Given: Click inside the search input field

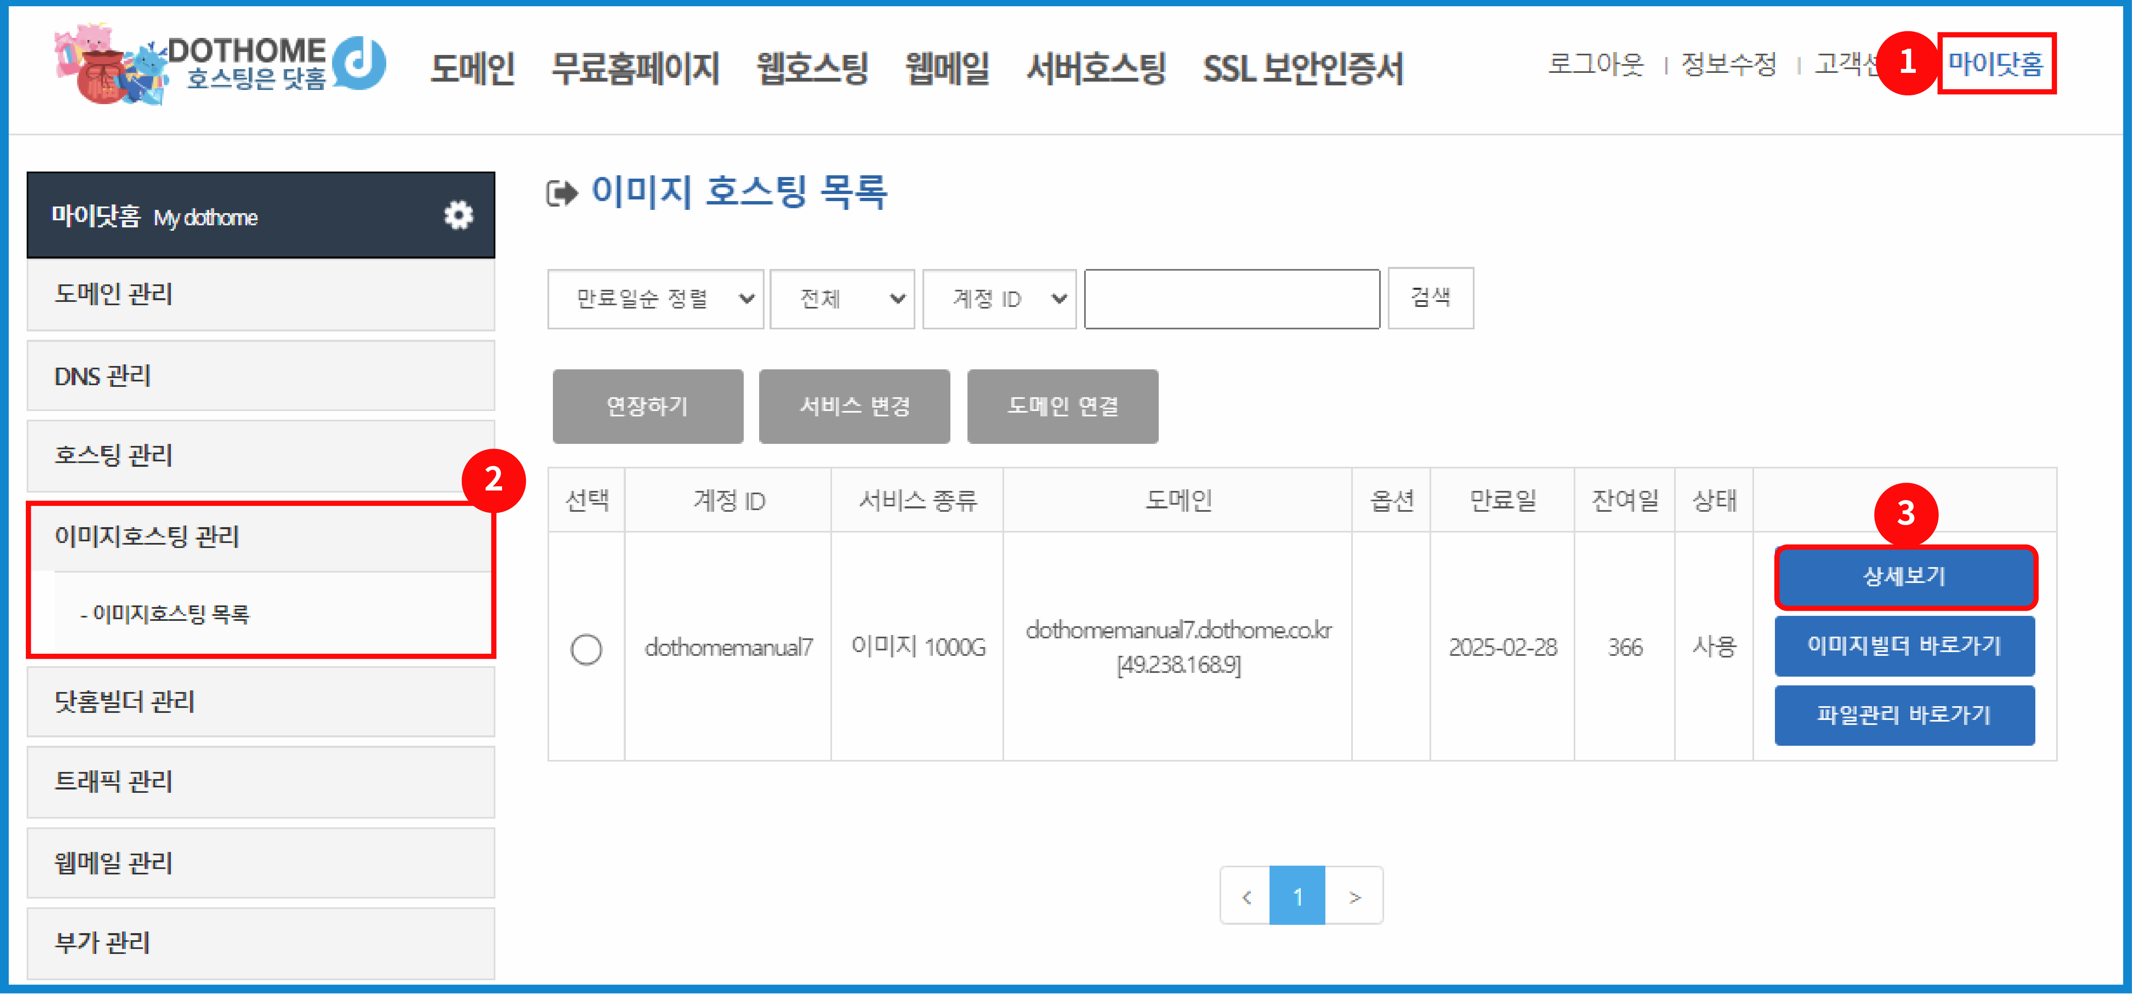Looking at the screenshot, I should (x=1231, y=299).
